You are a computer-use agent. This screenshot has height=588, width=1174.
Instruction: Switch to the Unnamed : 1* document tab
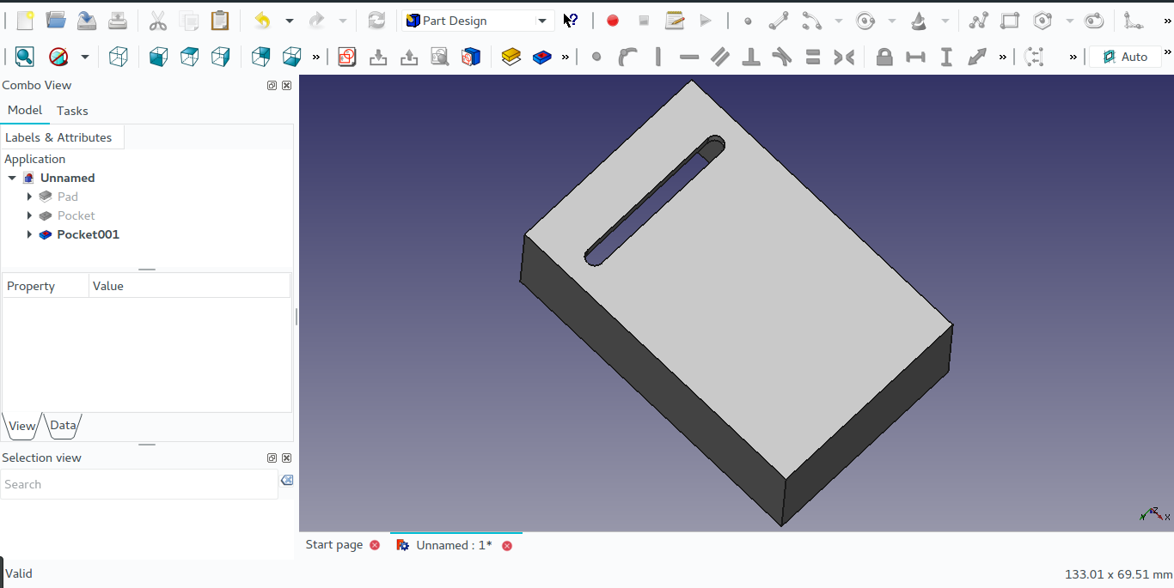(x=454, y=545)
